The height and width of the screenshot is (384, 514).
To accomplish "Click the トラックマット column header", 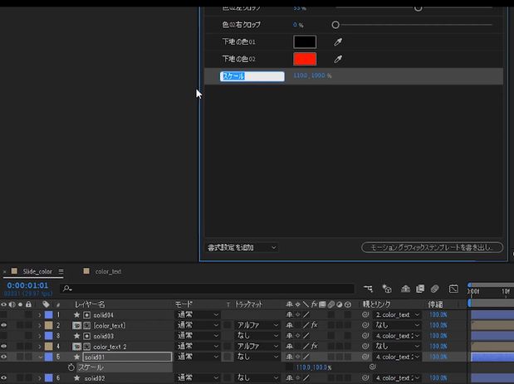I will (249, 304).
